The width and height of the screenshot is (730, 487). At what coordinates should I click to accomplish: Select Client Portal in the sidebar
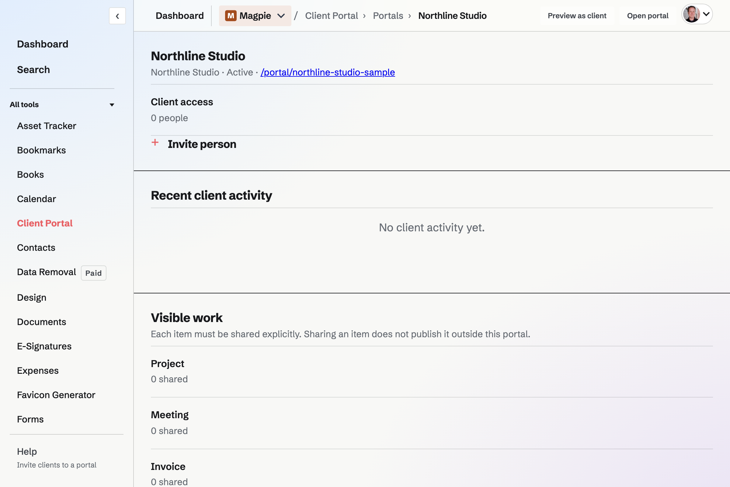(x=45, y=223)
